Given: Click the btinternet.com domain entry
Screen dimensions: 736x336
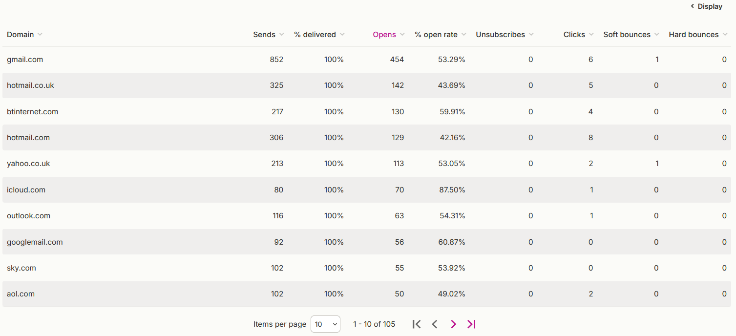Looking at the screenshot, I should coord(32,112).
